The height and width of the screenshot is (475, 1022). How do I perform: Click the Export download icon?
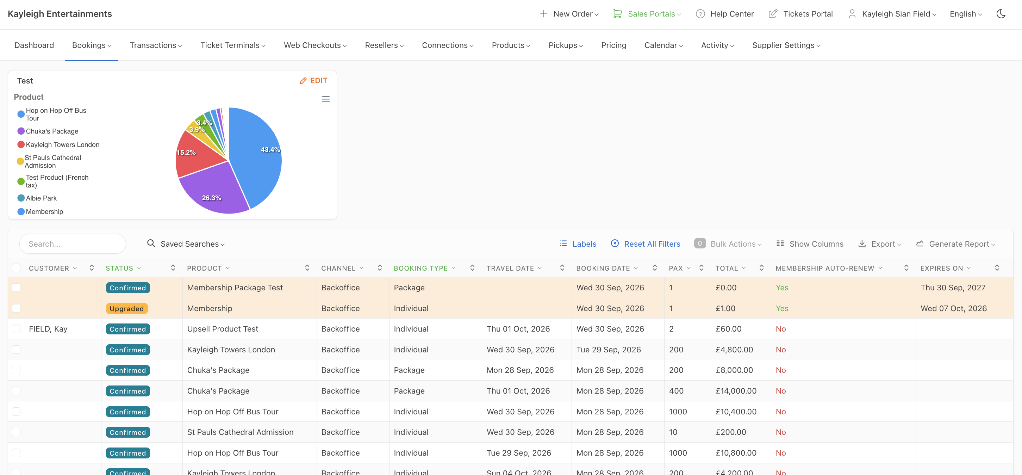click(x=862, y=243)
